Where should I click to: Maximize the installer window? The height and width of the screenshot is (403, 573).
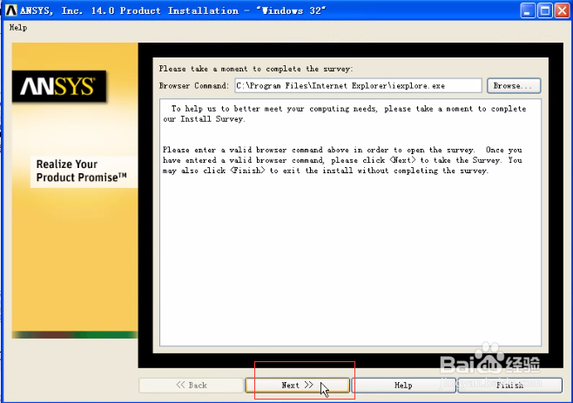tap(544, 10)
